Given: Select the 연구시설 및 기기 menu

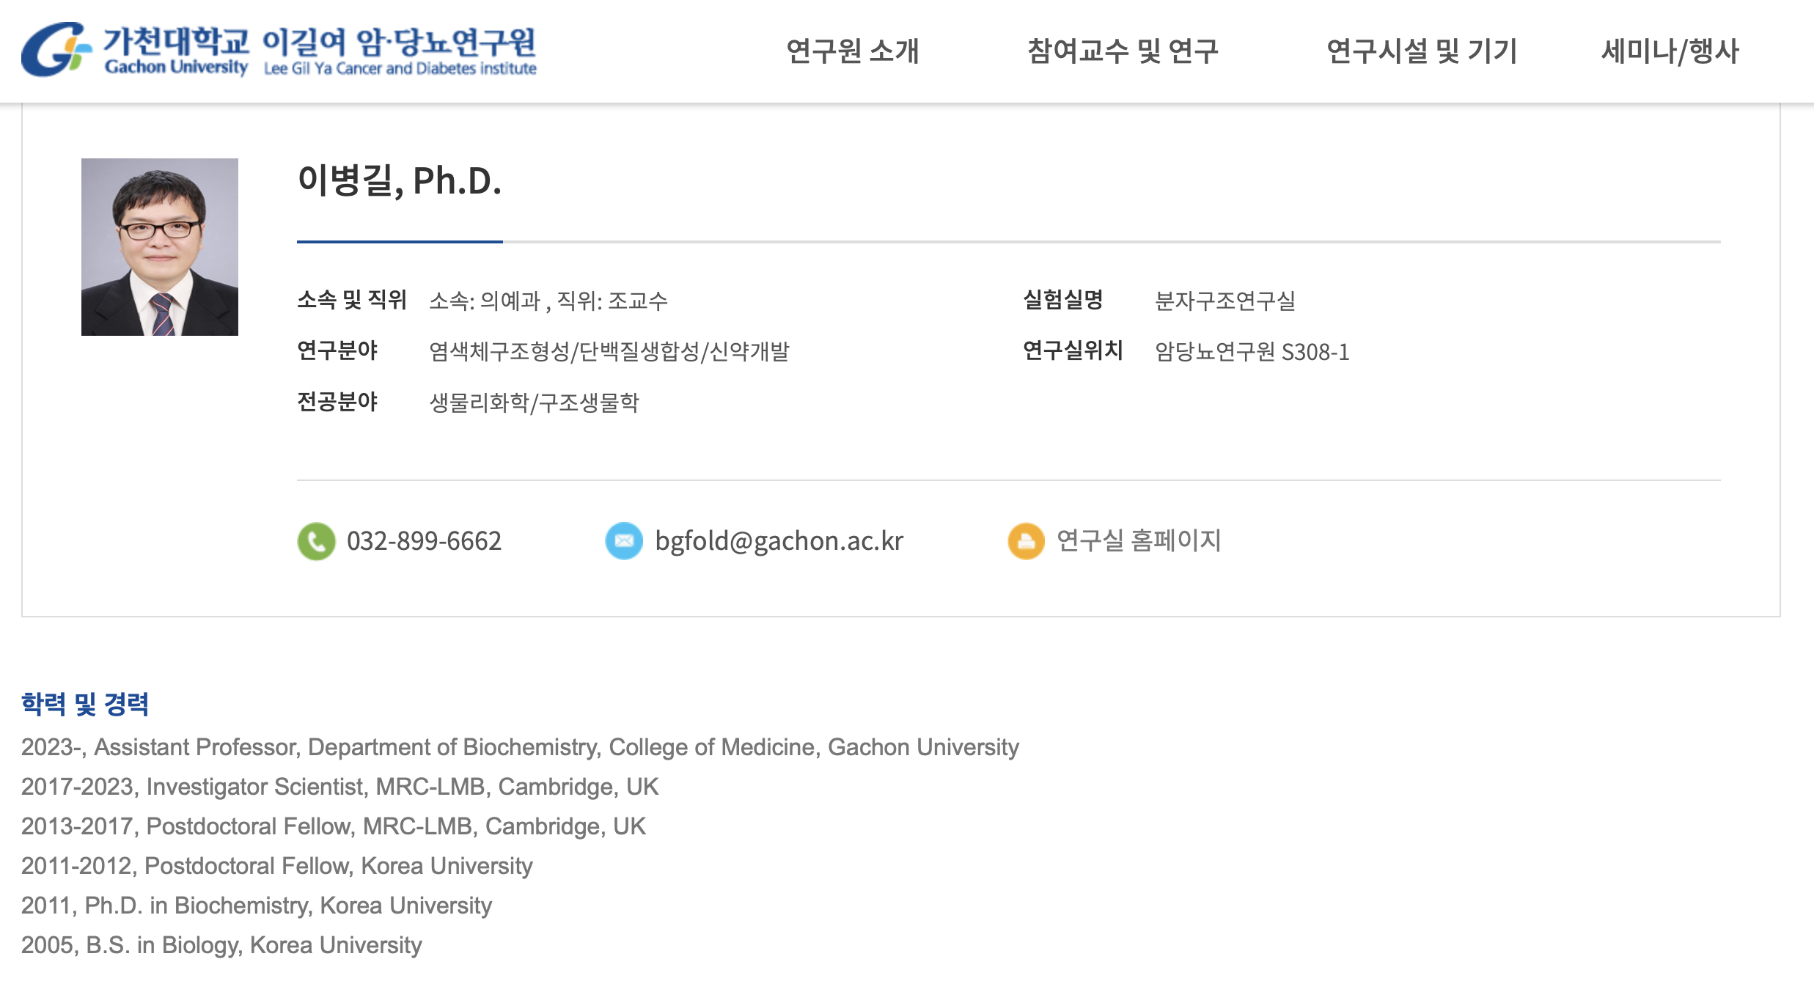Looking at the screenshot, I should [1421, 51].
